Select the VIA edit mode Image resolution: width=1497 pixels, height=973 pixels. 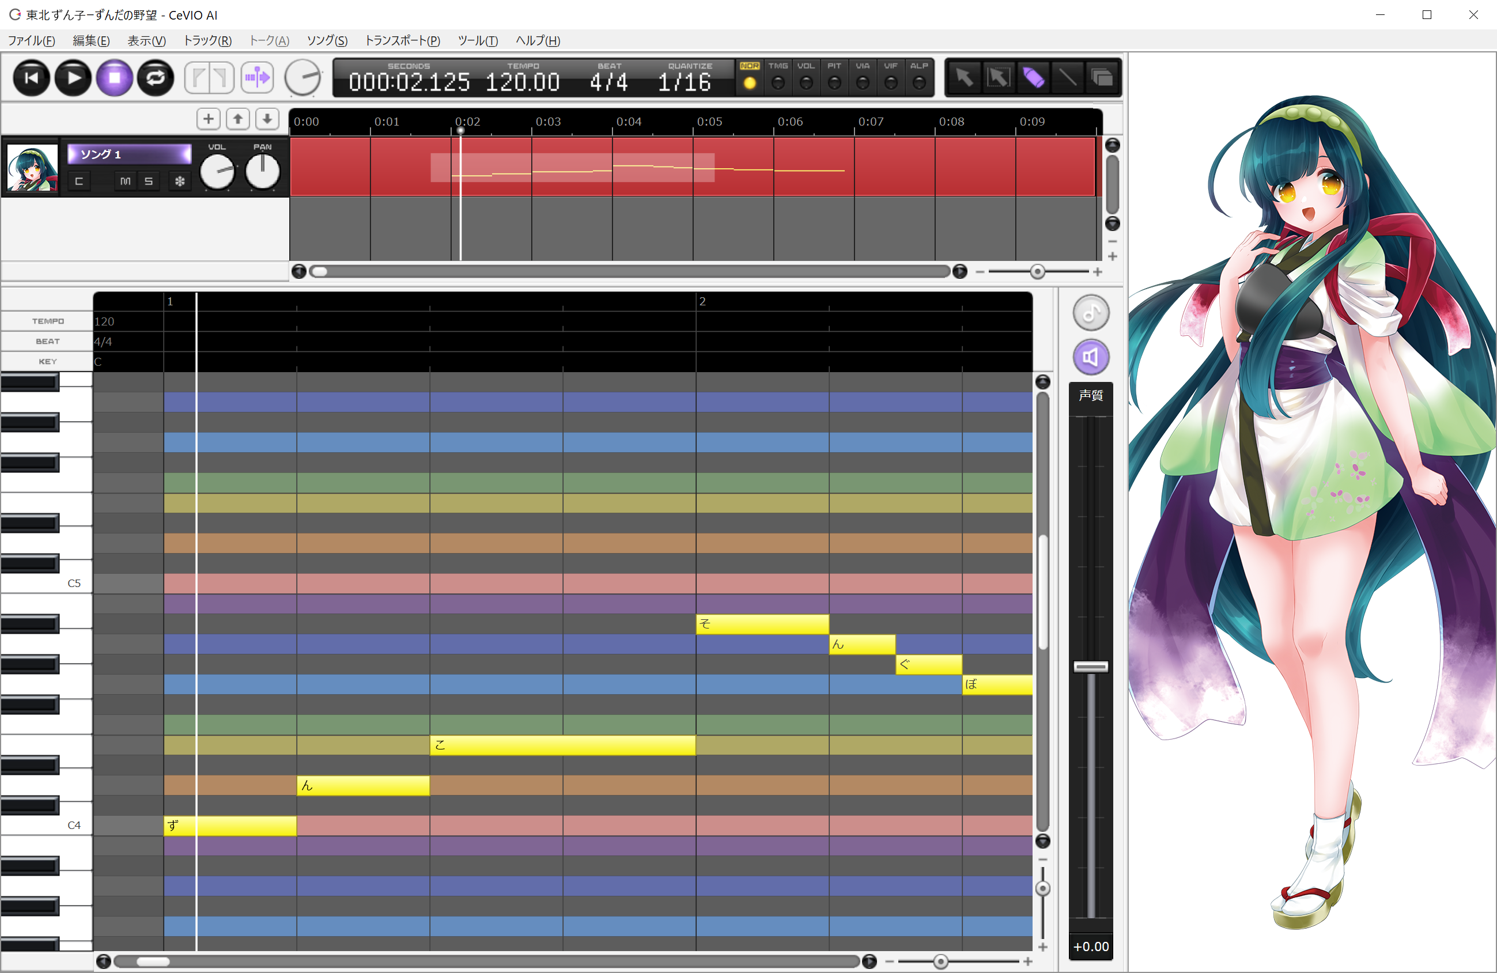click(x=863, y=77)
